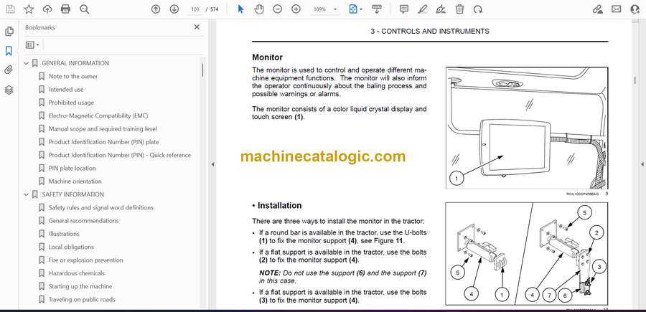
Task: Select the GENERAL INFORMATION bookmark heading
Action: click(x=75, y=63)
